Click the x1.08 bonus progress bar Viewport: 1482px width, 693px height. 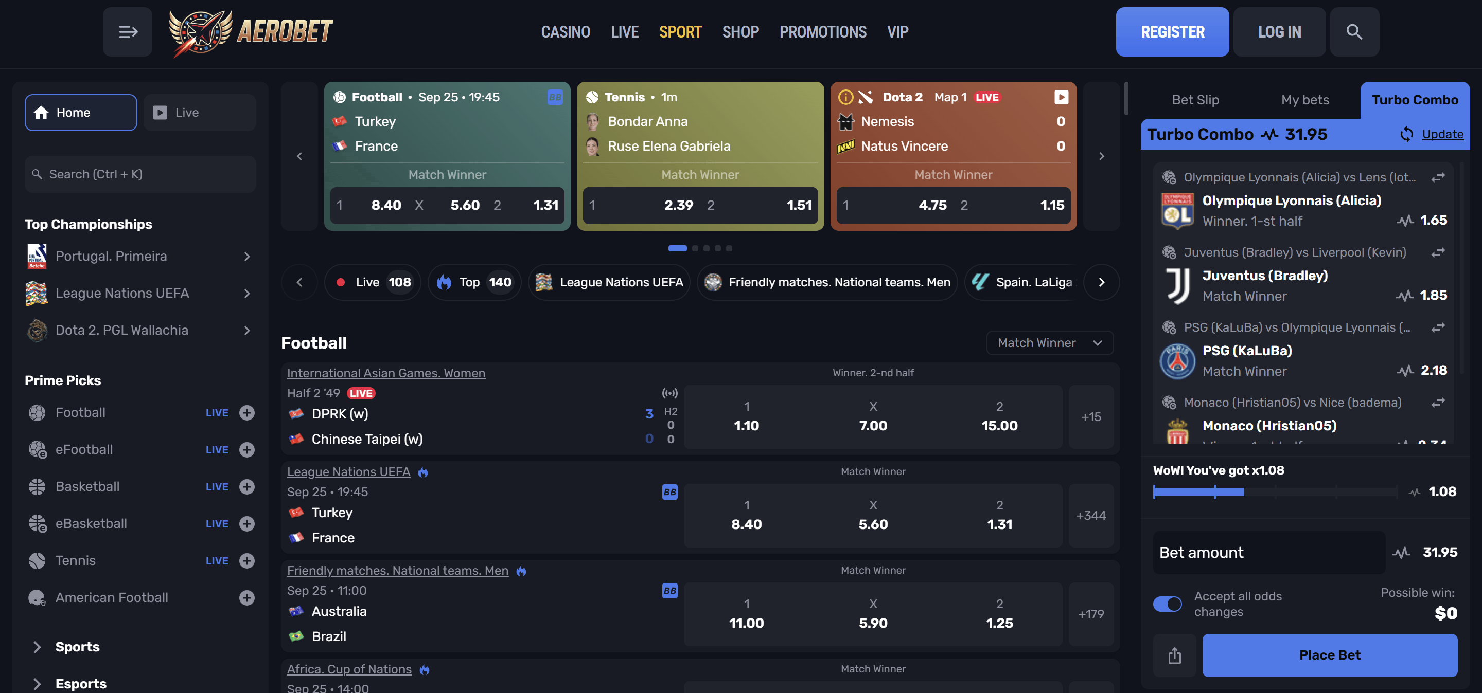pos(1275,492)
